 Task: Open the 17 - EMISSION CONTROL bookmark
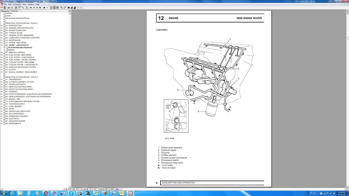(x=15, y=52)
